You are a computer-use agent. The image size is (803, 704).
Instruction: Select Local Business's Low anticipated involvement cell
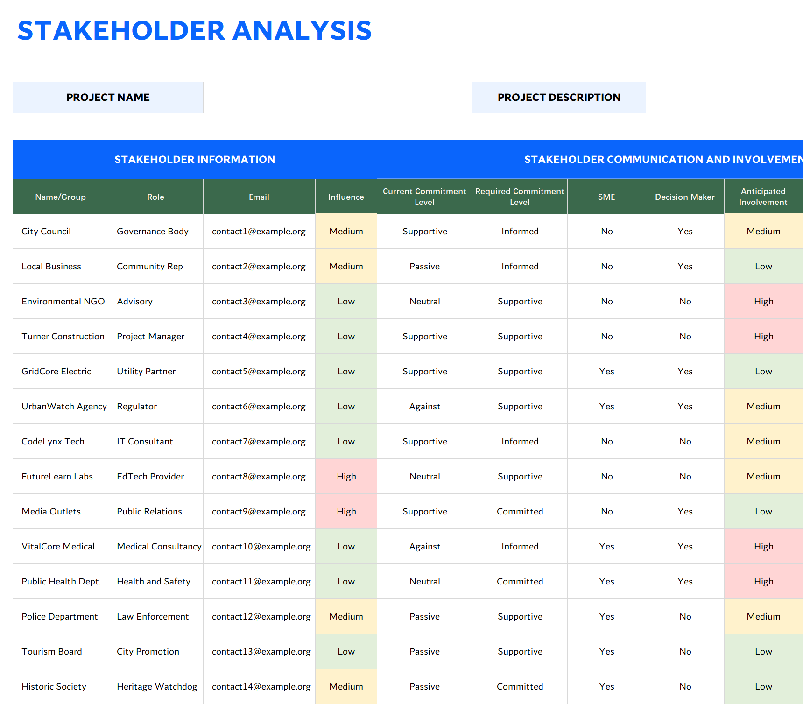[x=763, y=266]
